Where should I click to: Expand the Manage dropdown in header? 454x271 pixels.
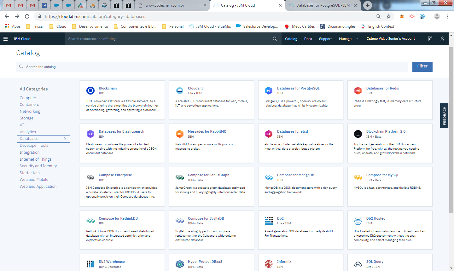click(x=349, y=39)
